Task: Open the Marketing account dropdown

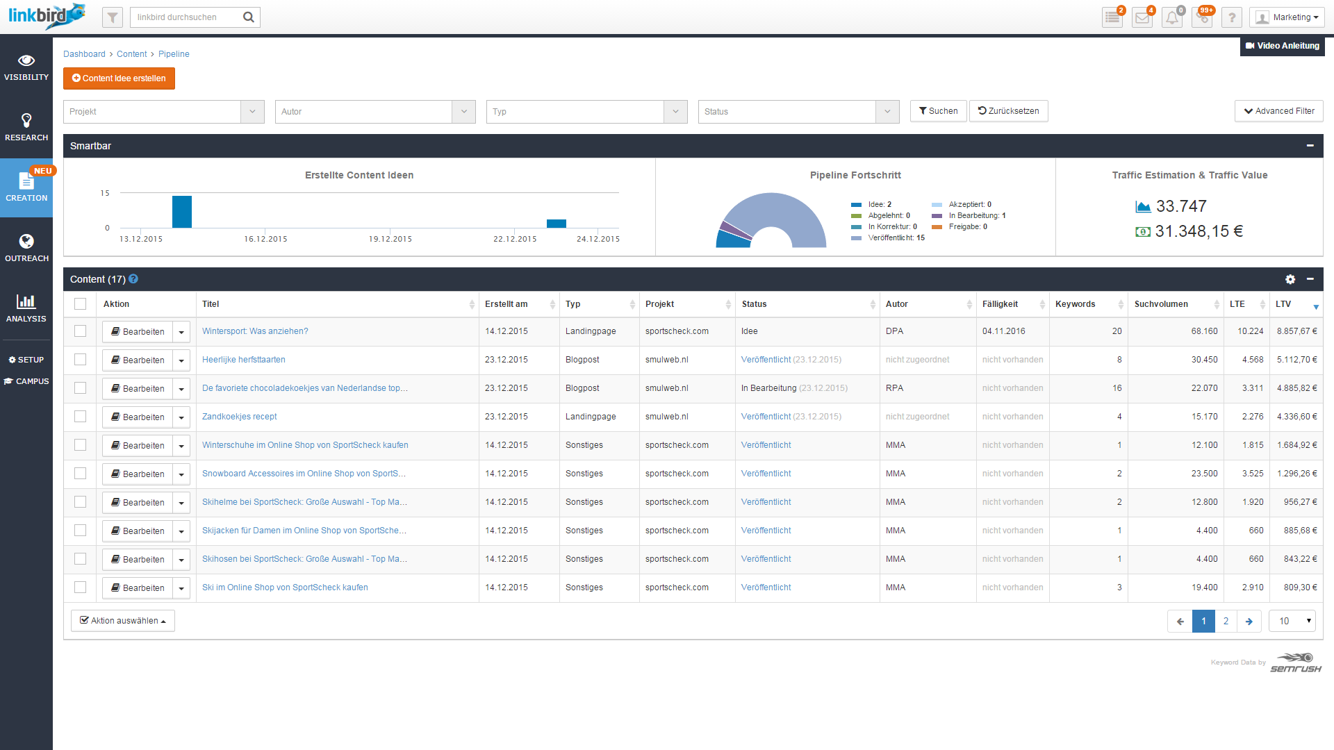Action: tap(1287, 17)
